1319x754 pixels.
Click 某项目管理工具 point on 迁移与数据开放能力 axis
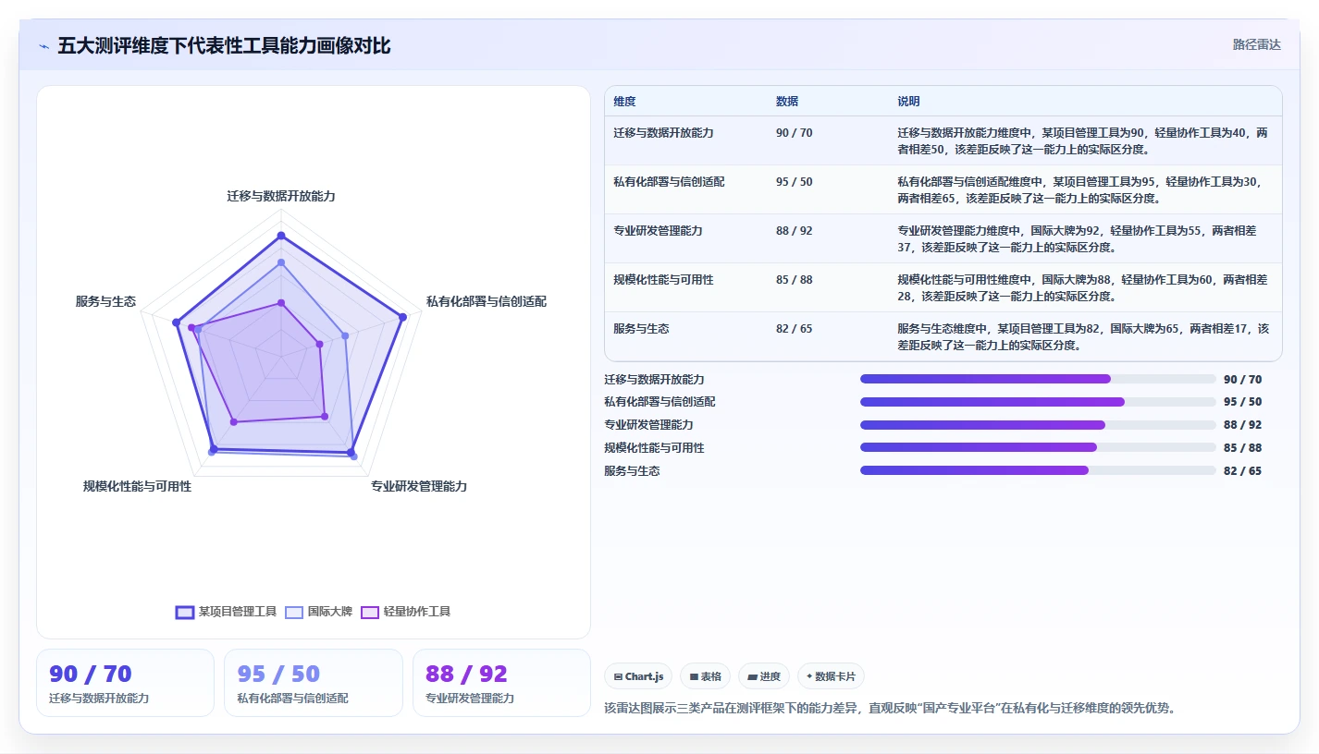pyautogui.click(x=281, y=236)
